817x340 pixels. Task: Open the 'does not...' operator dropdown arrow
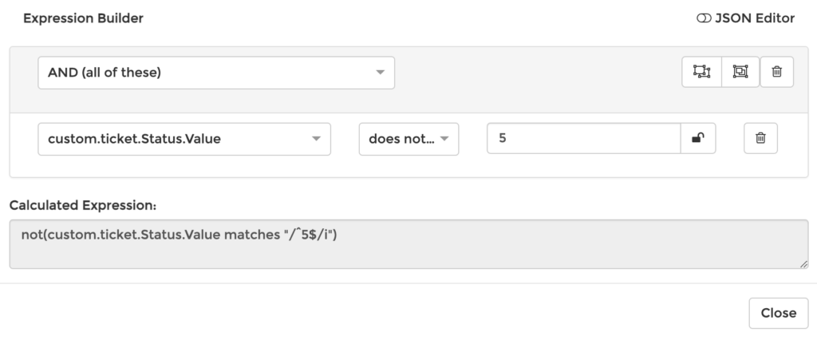(444, 139)
